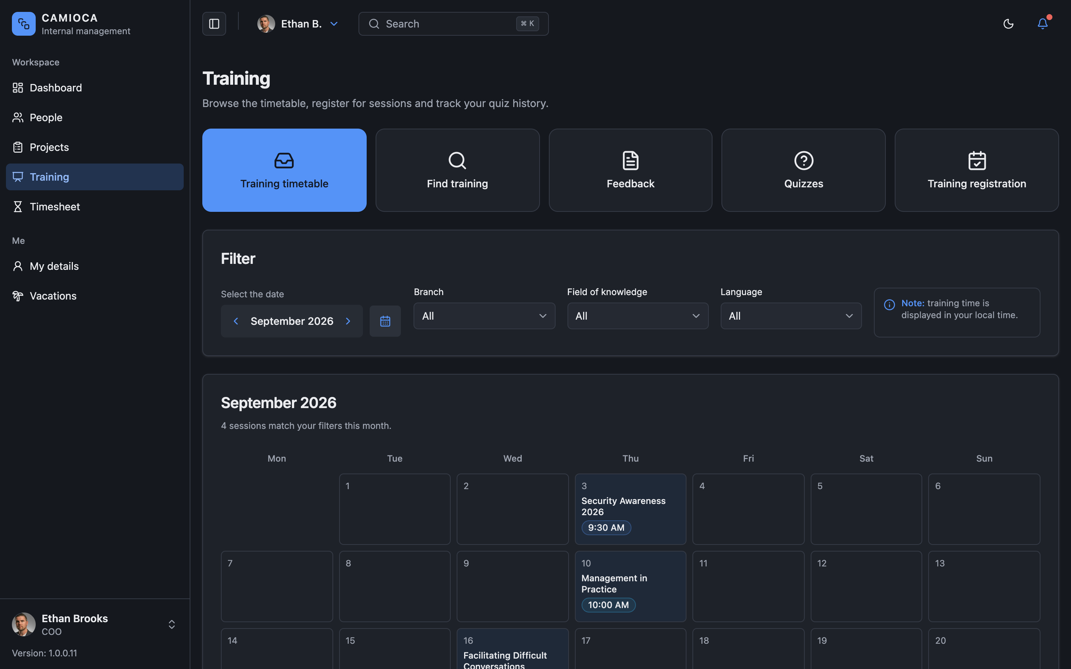Click the info icon in the Note box

click(890, 305)
